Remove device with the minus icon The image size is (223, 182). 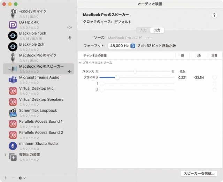point(14,178)
